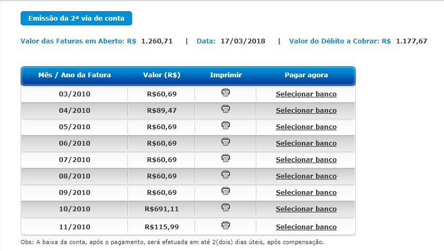Click the 09/2010 printer icon

pyautogui.click(x=226, y=191)
